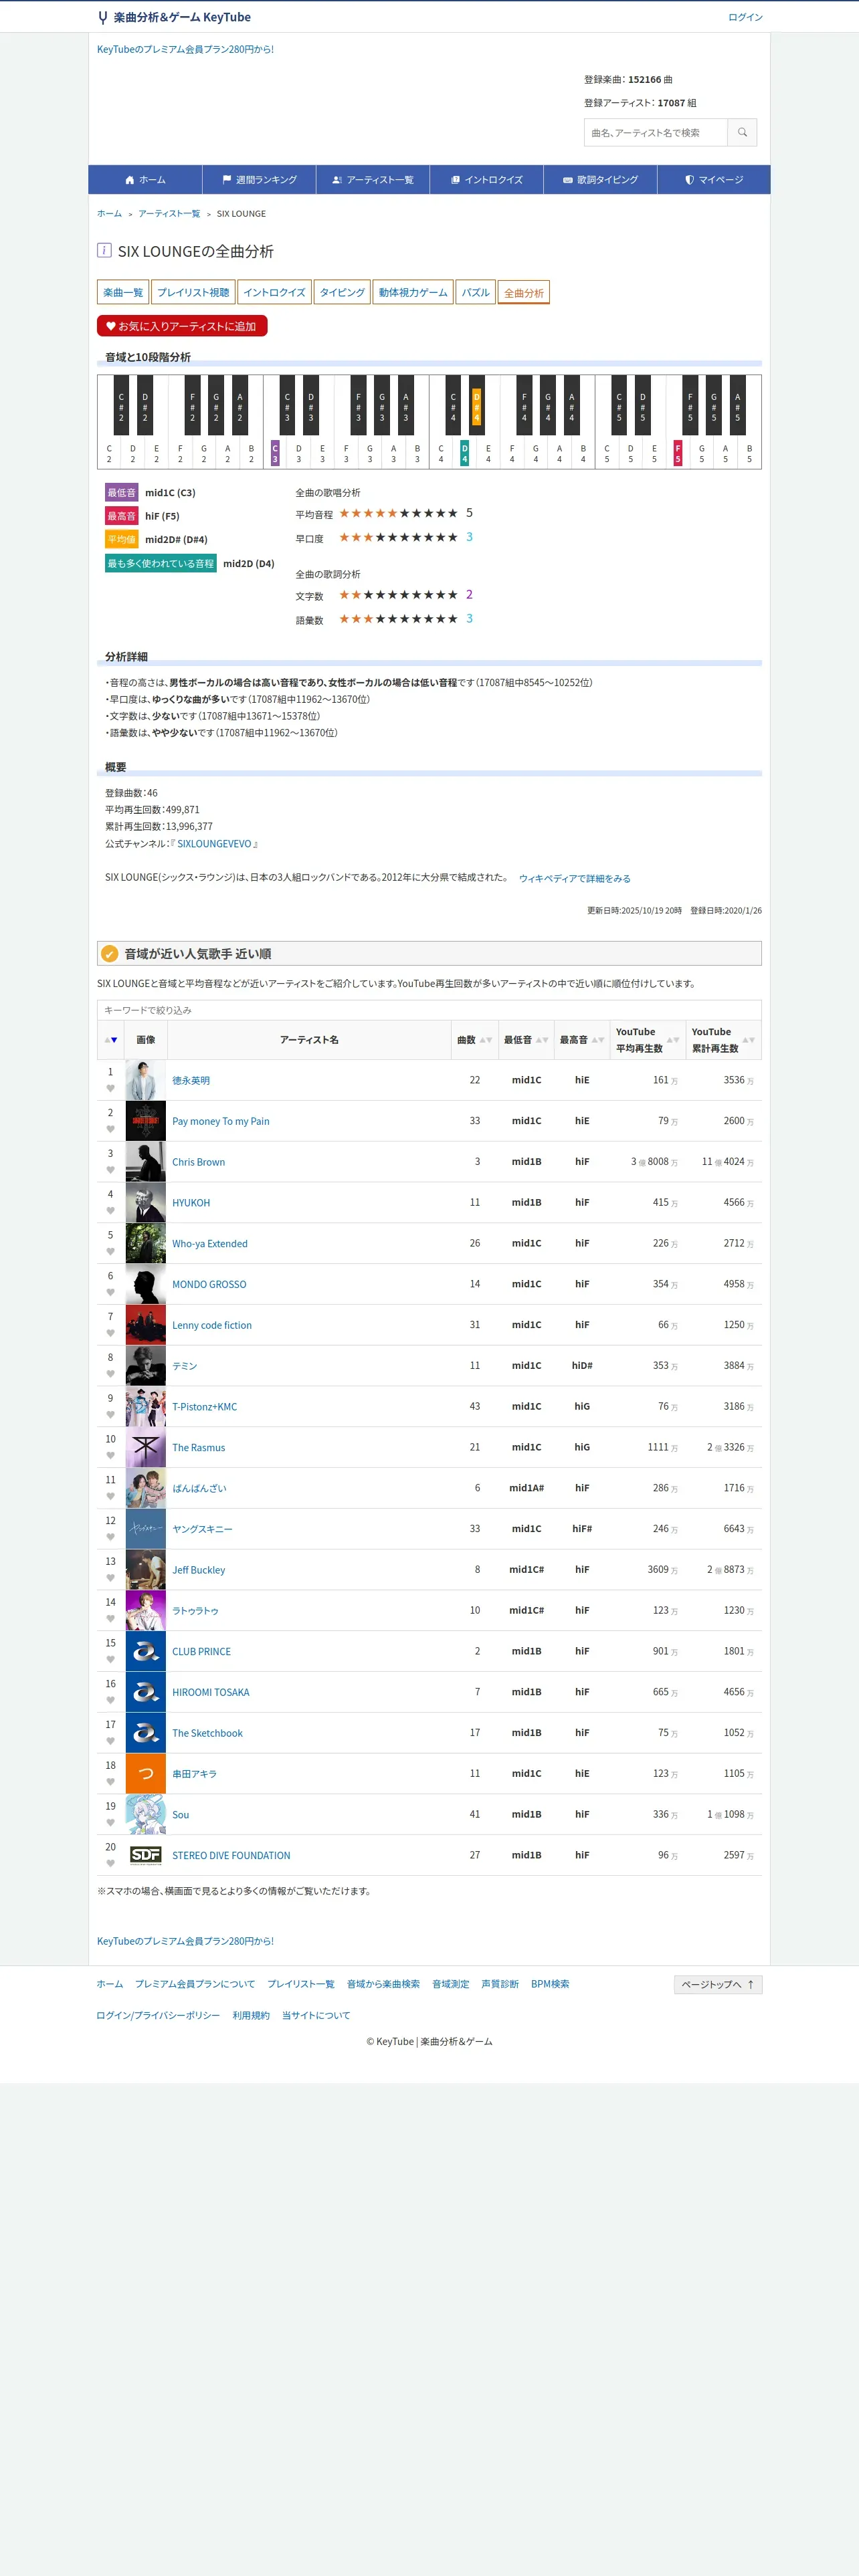Open ホーム in the blue navigation bar
Image resolution: width=859 pixels, height=2576 pixels.
(x=145, y=180)
